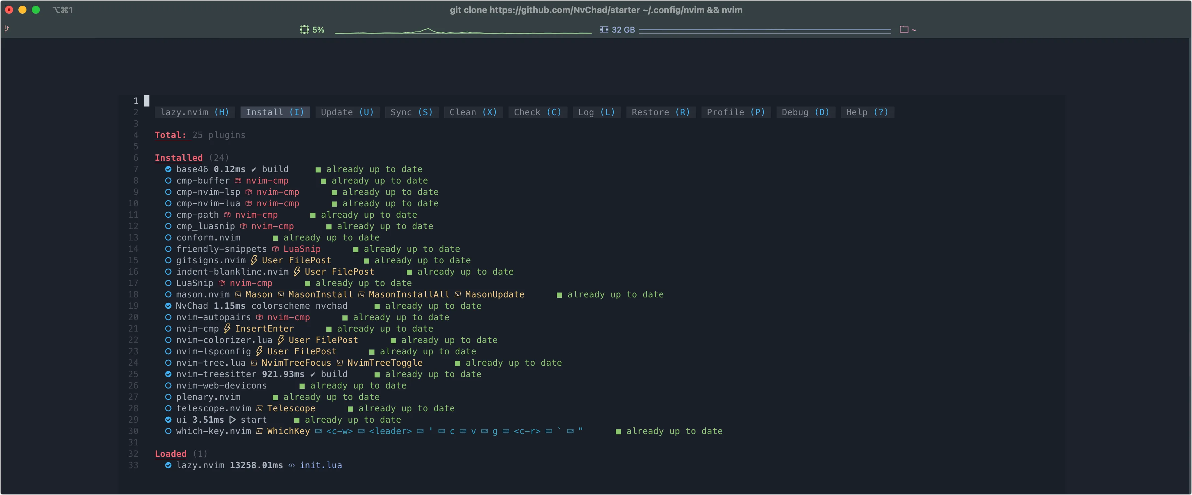Open the init.lua link under Loaded
Viewport: 1192px width, 495px height.
(321, 466)
